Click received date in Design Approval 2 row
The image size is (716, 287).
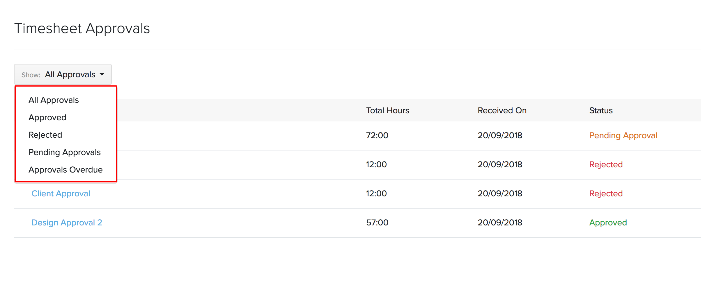[500, 223]
